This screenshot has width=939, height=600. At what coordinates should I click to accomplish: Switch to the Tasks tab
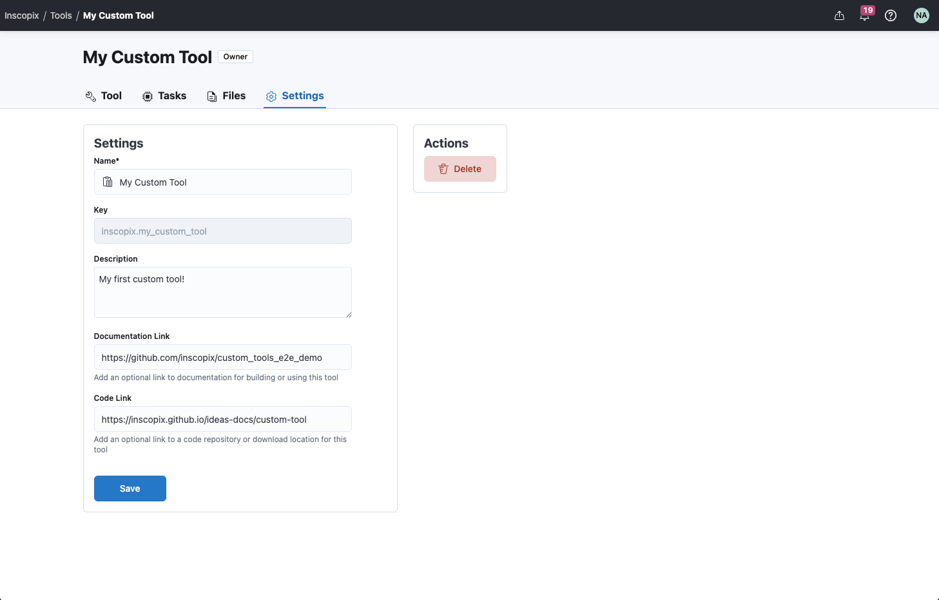[172, 95]
